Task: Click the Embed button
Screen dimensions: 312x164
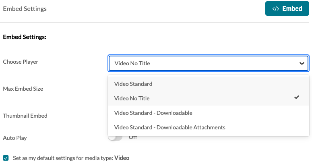Action: [x=287, y=8]
